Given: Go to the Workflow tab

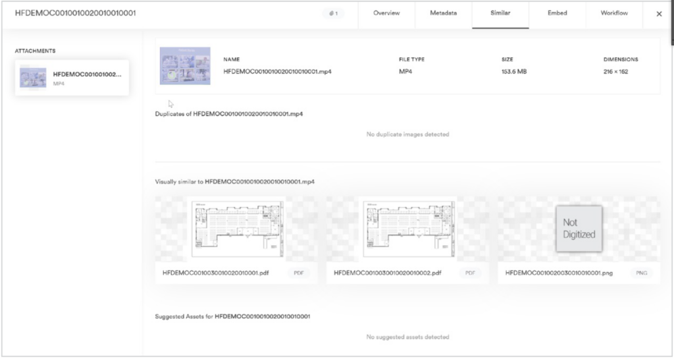Looking at the screenshot, I should point(614,13).
